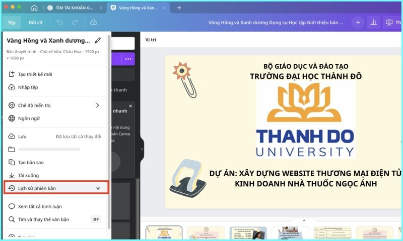Select the sixth slide thumbnail
The width and height of the screenshot is (403, 241).
point(374,232)
